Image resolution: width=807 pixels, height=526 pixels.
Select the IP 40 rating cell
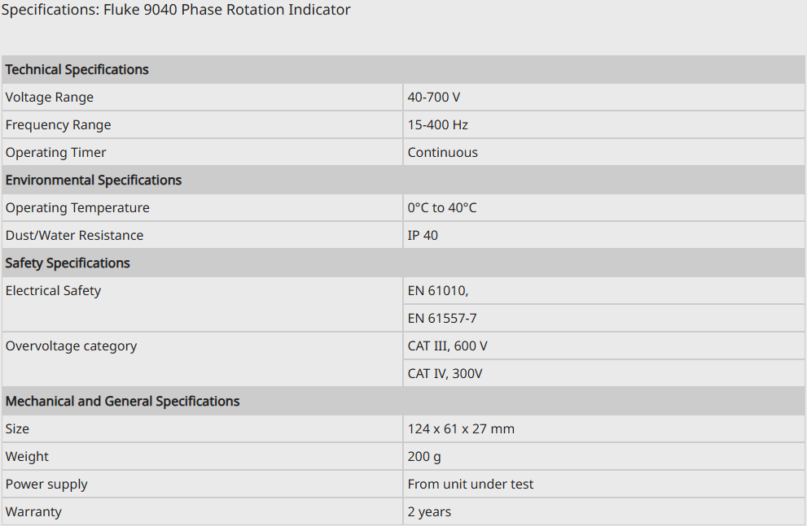pos(423,236)
